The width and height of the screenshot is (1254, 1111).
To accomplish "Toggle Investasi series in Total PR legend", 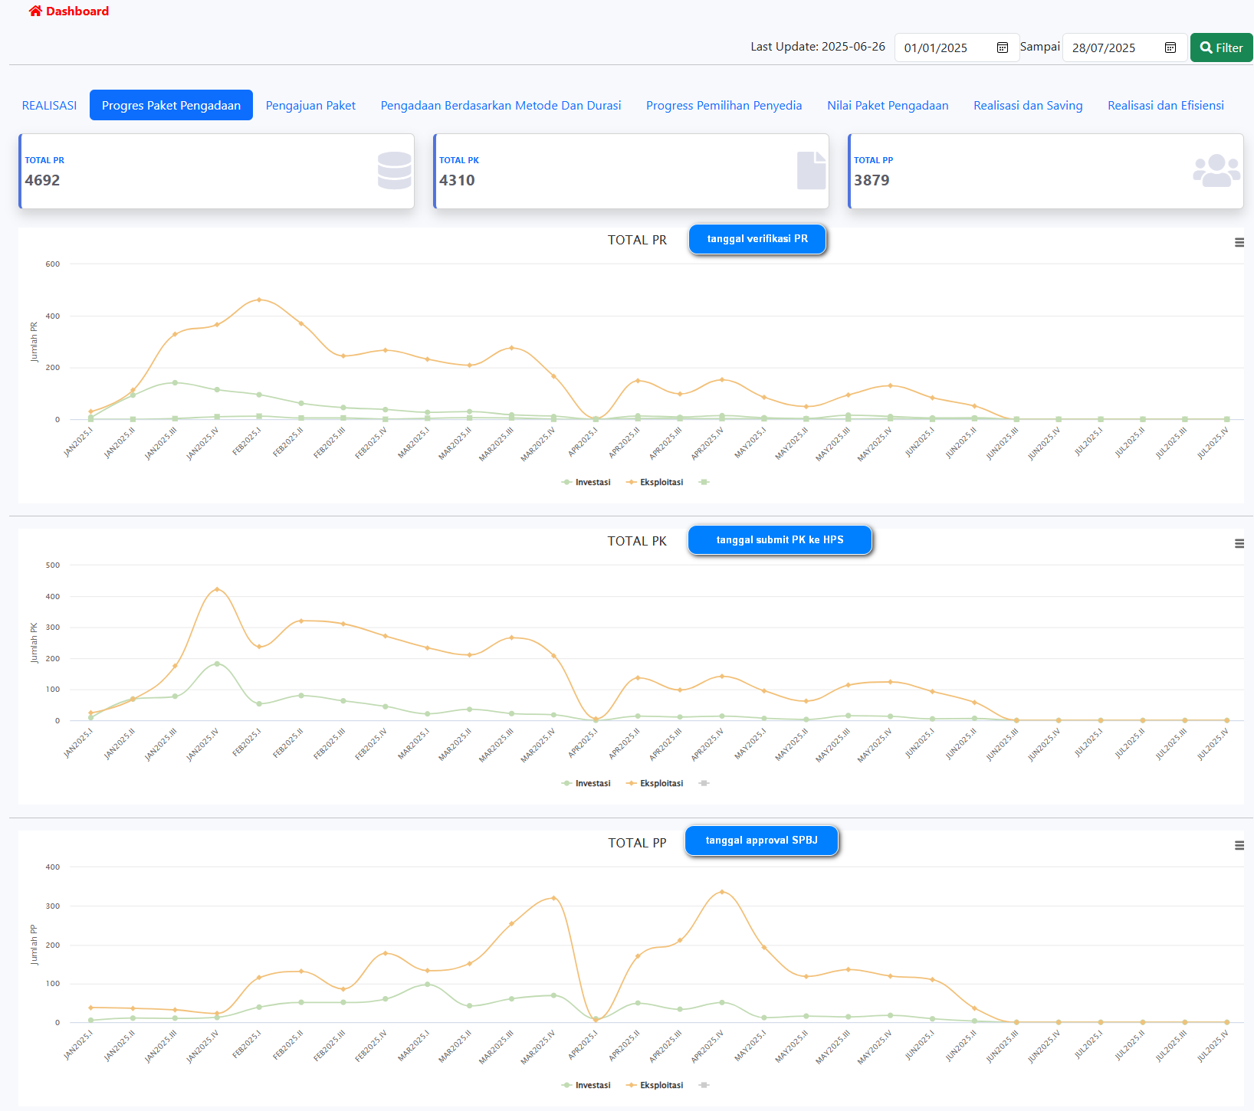I will (x=586, y=483).
